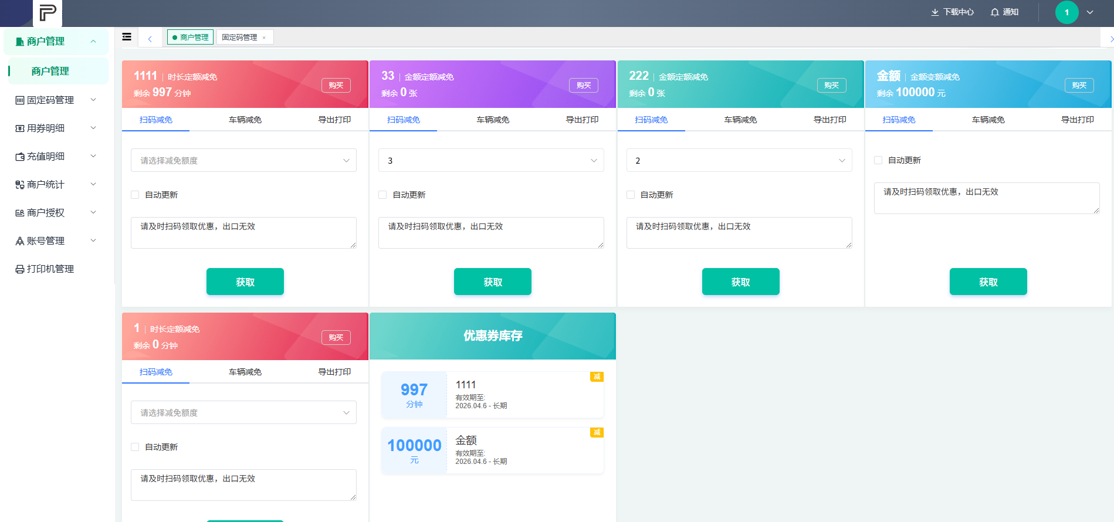Click 获取 button in the 222 card

click(x=741, y=282)
